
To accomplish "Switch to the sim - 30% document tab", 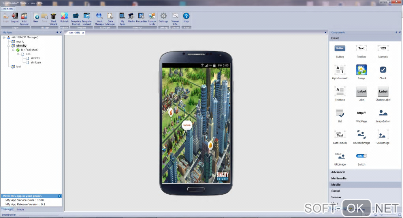I will (75, 33).
